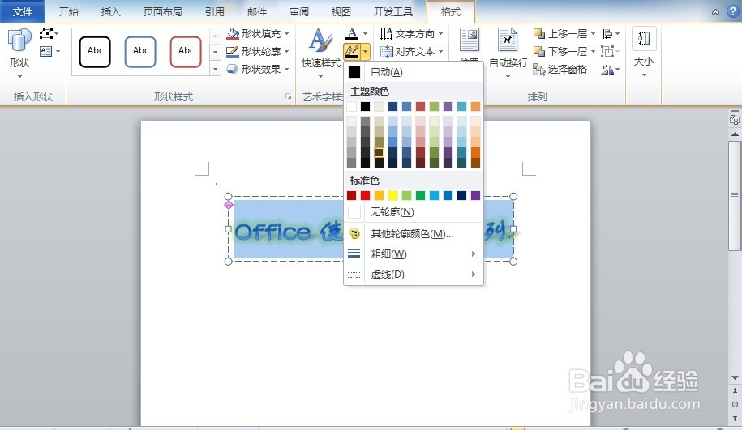Expand the Text Fill dropdown arrow

coord(365,33)
